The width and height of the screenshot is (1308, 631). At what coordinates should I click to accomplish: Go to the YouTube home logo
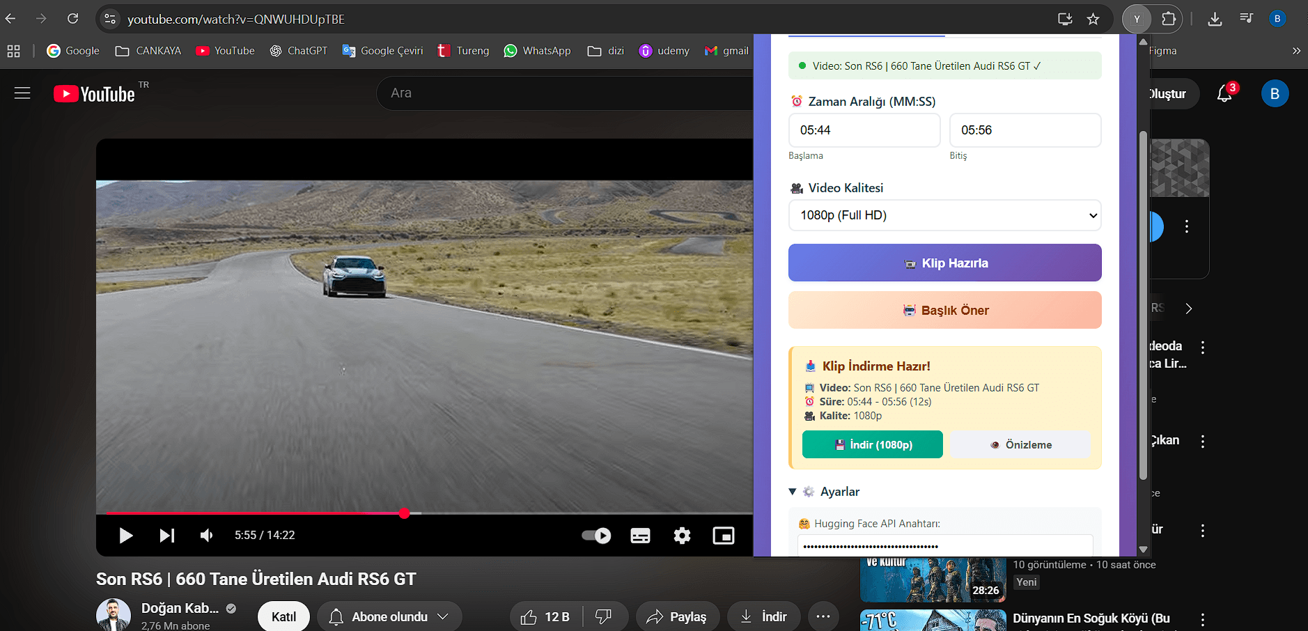[x=94, y=94]
